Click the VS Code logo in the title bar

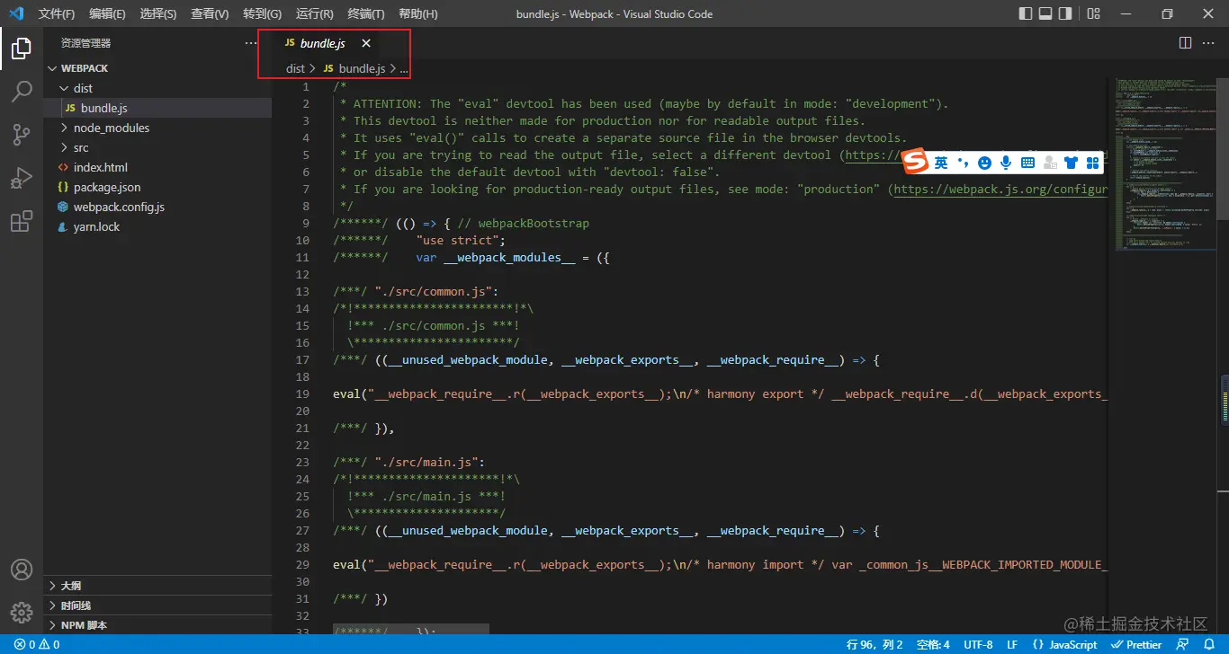click(x=16, y=13)
